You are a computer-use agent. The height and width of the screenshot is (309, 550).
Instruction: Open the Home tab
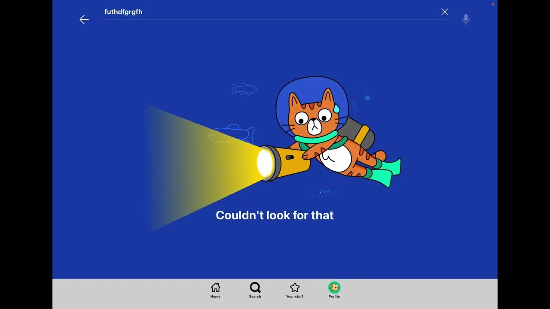(x=216, y=290)
